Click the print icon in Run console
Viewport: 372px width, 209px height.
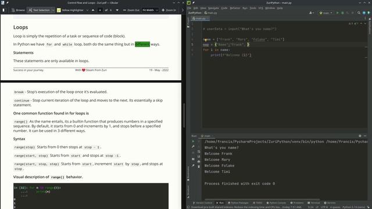[199, 161]
